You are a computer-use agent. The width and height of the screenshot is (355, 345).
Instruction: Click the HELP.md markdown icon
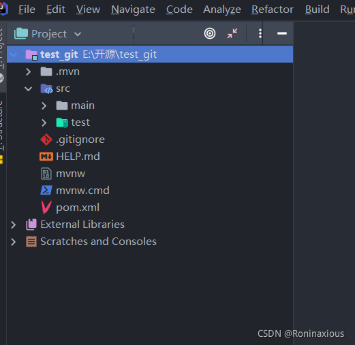46,157
